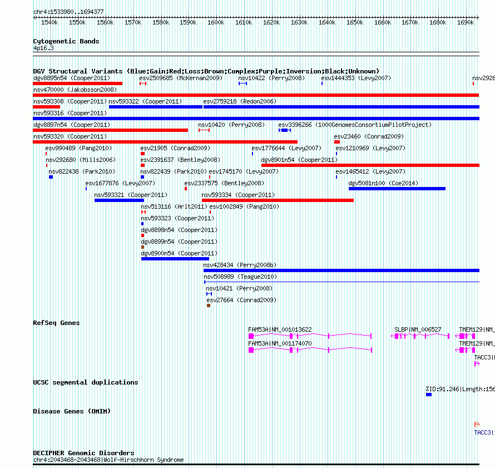The image size is (495, 468).
Task: Select variant label nsv593321 (Cooper2011)
Action: 131,195
